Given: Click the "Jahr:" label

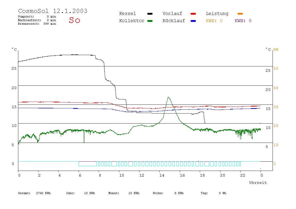Looking at the screenshot, I should [x=70, y=193].
